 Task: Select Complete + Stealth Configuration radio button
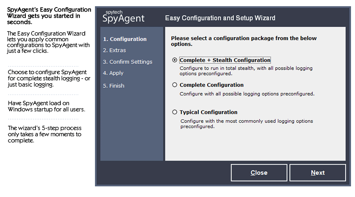(x=174, y=60)
